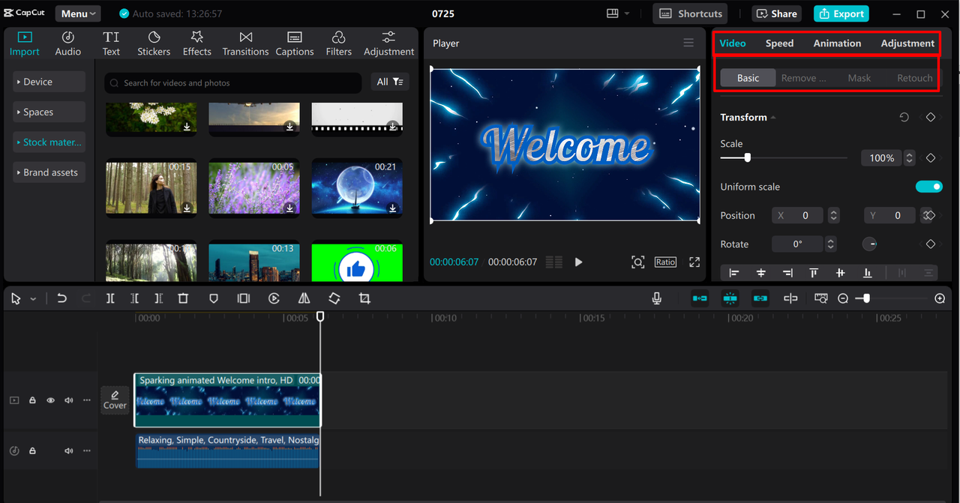
Task: Toggle preview axis in timeline toolbar
Action: [790, 298]
